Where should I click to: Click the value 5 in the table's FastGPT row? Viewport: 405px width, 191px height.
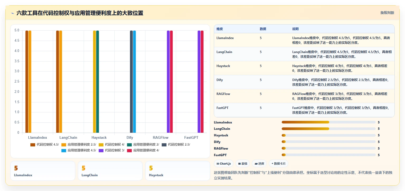pyautogui.click(x=261, y=108)
